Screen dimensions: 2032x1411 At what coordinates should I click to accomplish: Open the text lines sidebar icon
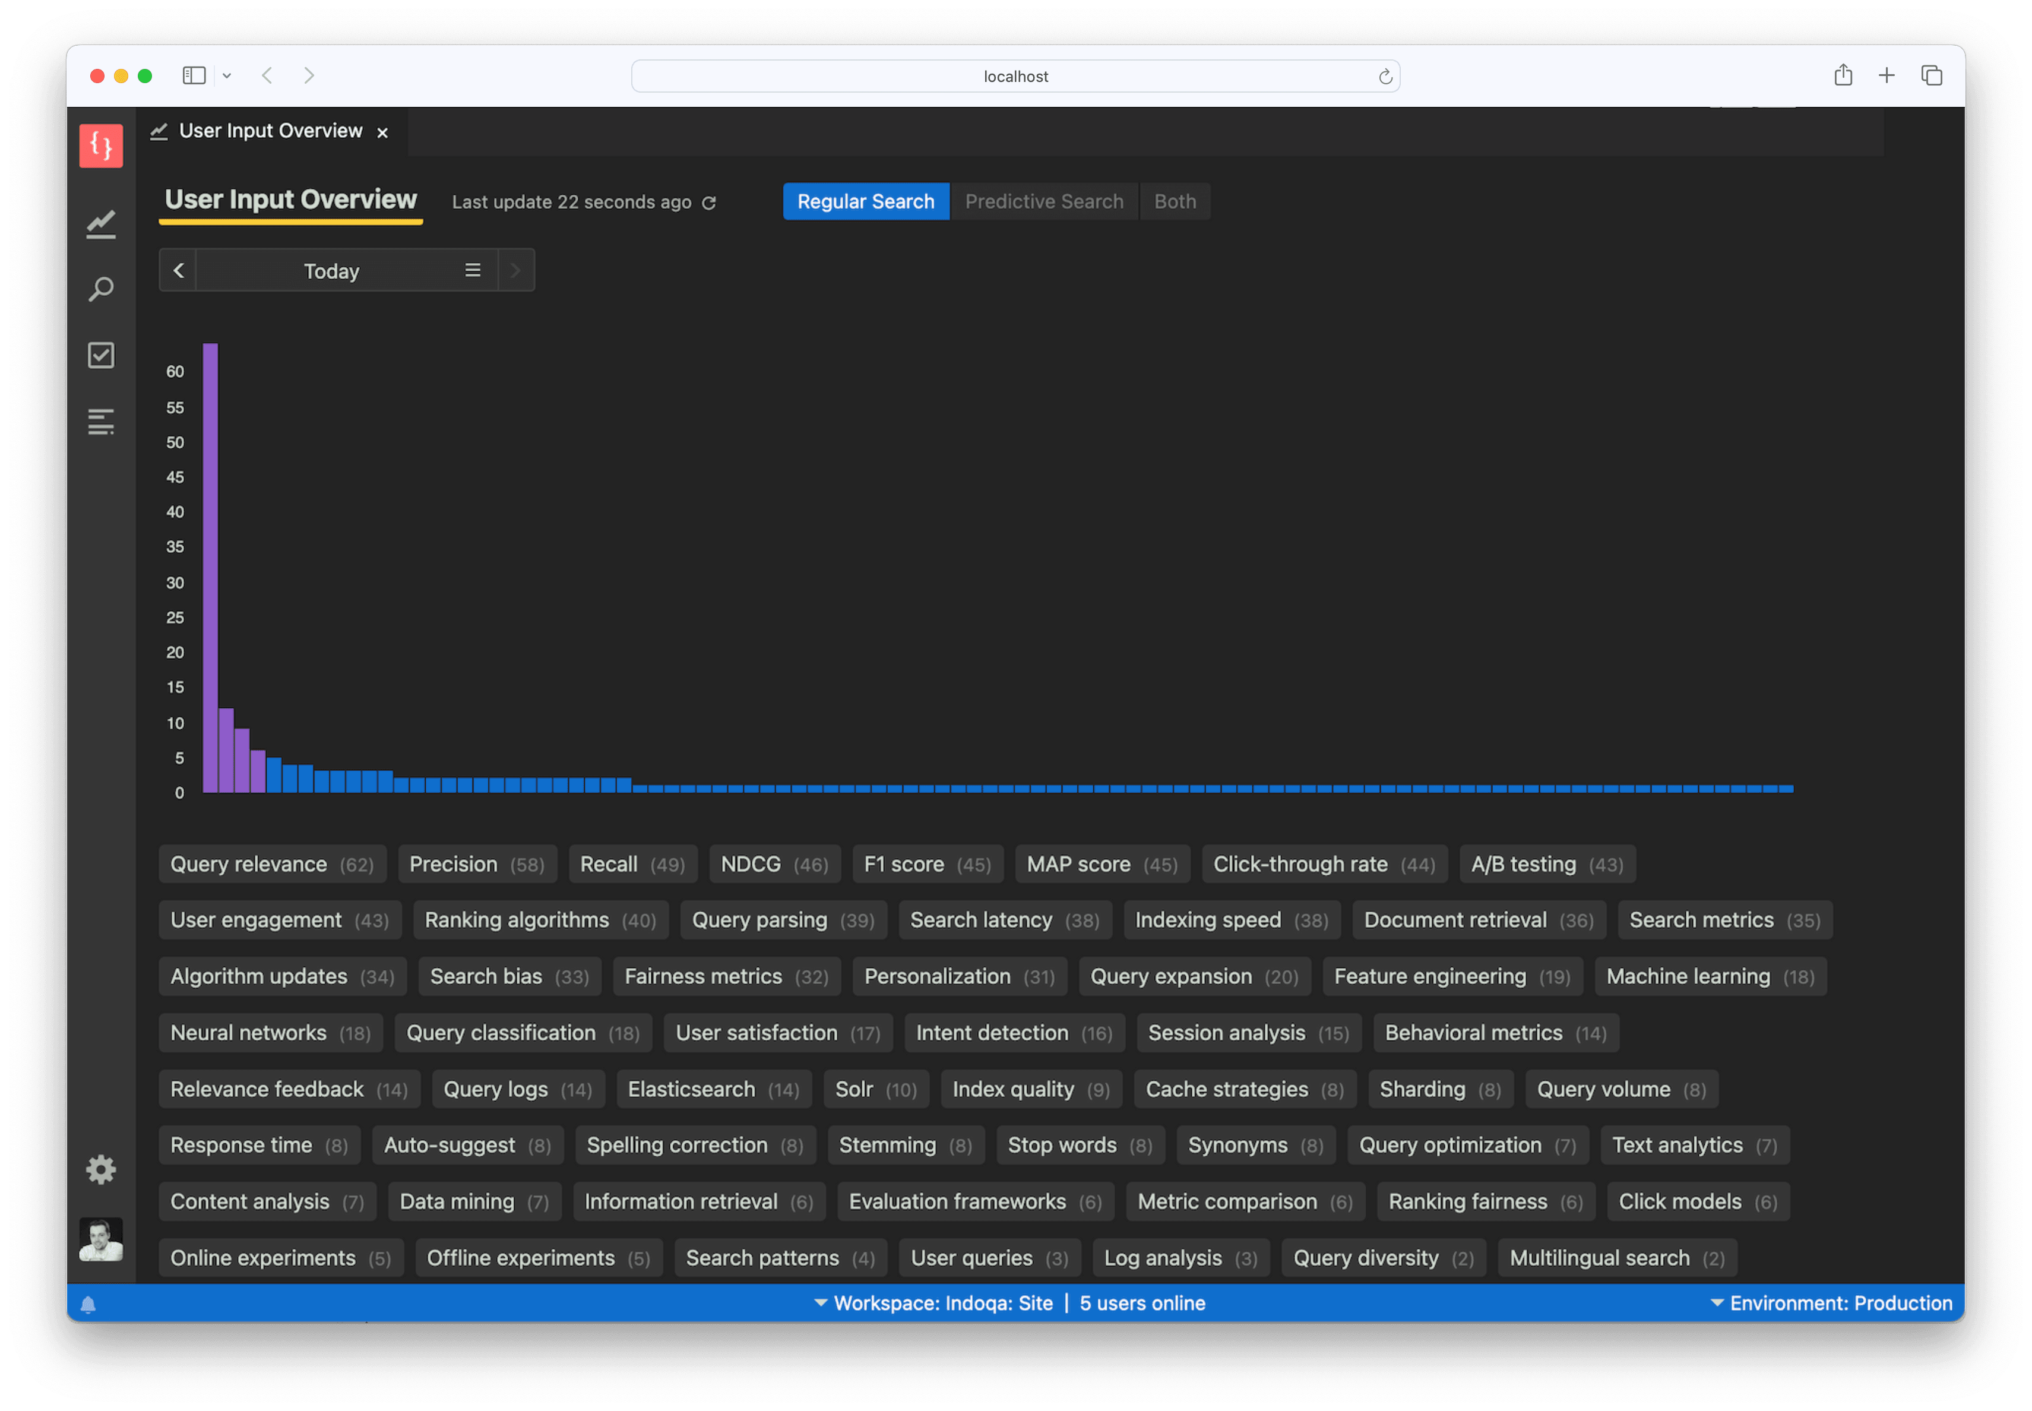101,422
